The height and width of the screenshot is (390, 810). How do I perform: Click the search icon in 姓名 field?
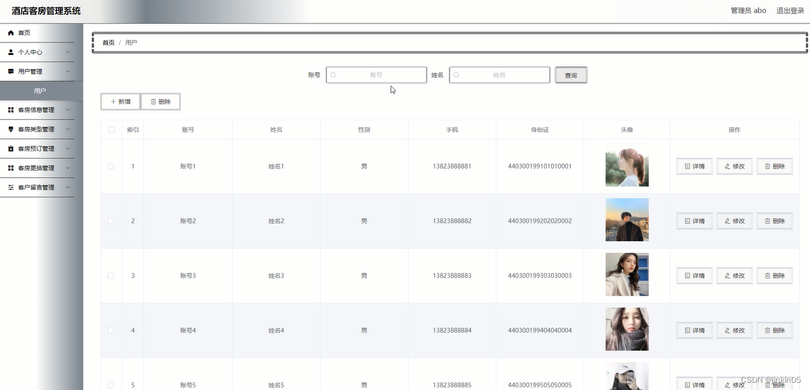pyautogui.click(x=456, y=75)
